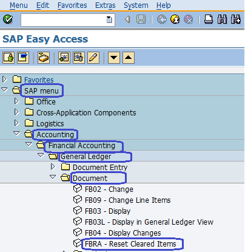245x252 pixels.
Task: Collapse the Accounting folder triangle
Action: click(16, 134)
